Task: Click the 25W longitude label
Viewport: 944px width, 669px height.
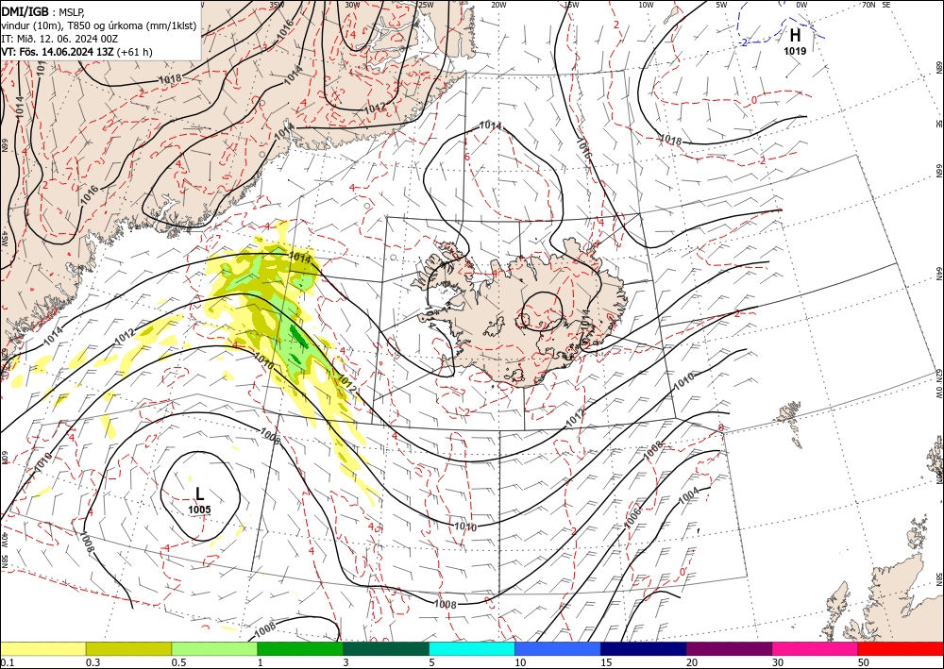Action: coord(426,4)
